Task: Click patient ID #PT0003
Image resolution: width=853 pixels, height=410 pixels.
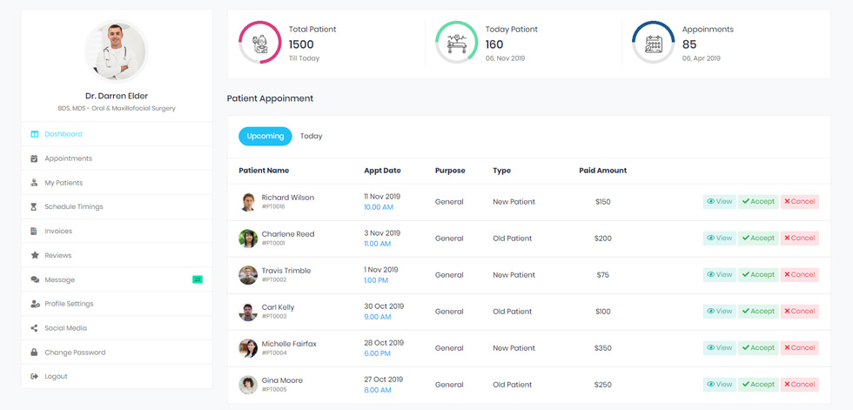Action: [274, 317]
